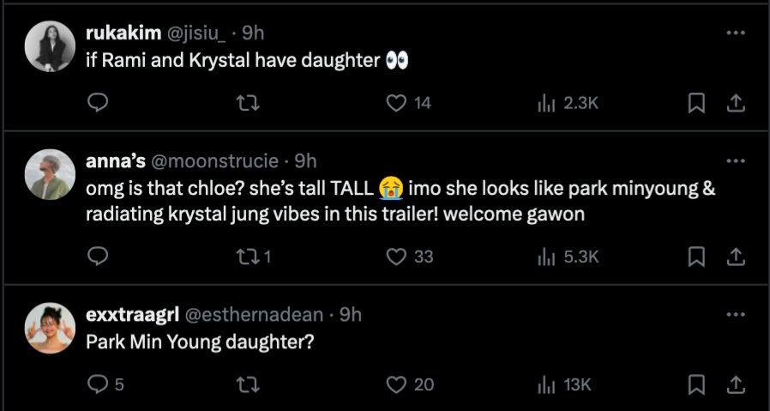This screenshot has width=770, height=411.
Task: Bookmark rukakim's tweet
Action: pos(697,103)
